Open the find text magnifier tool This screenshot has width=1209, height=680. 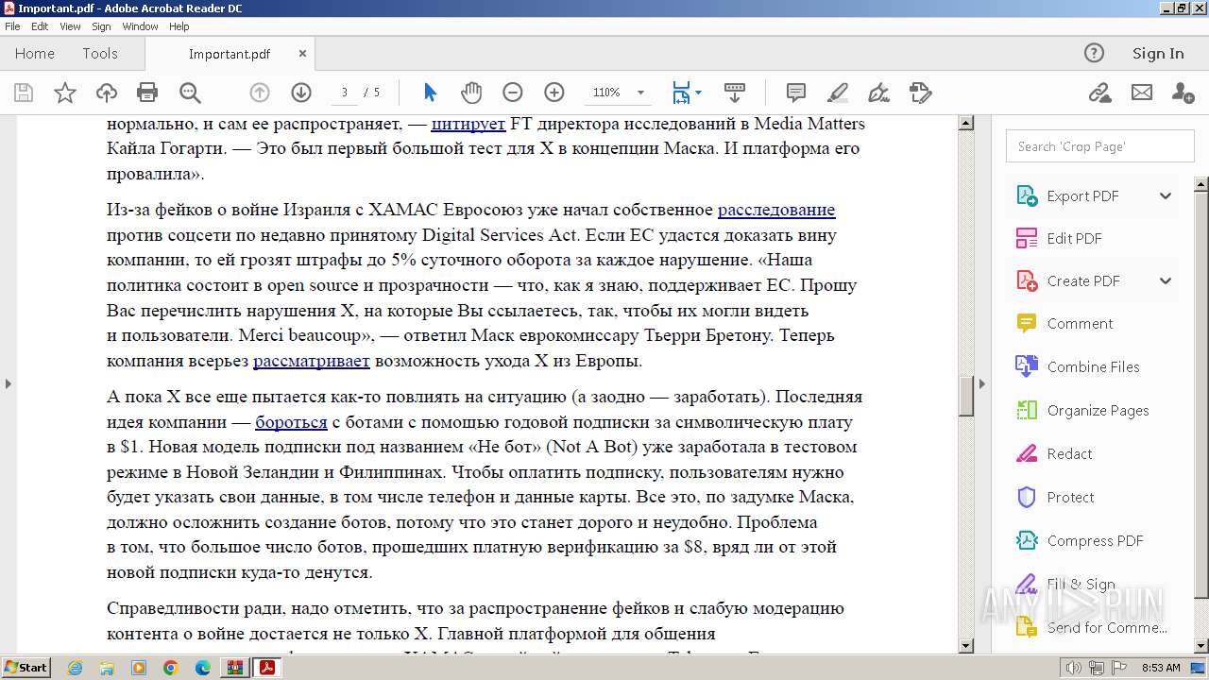(190, 93)
